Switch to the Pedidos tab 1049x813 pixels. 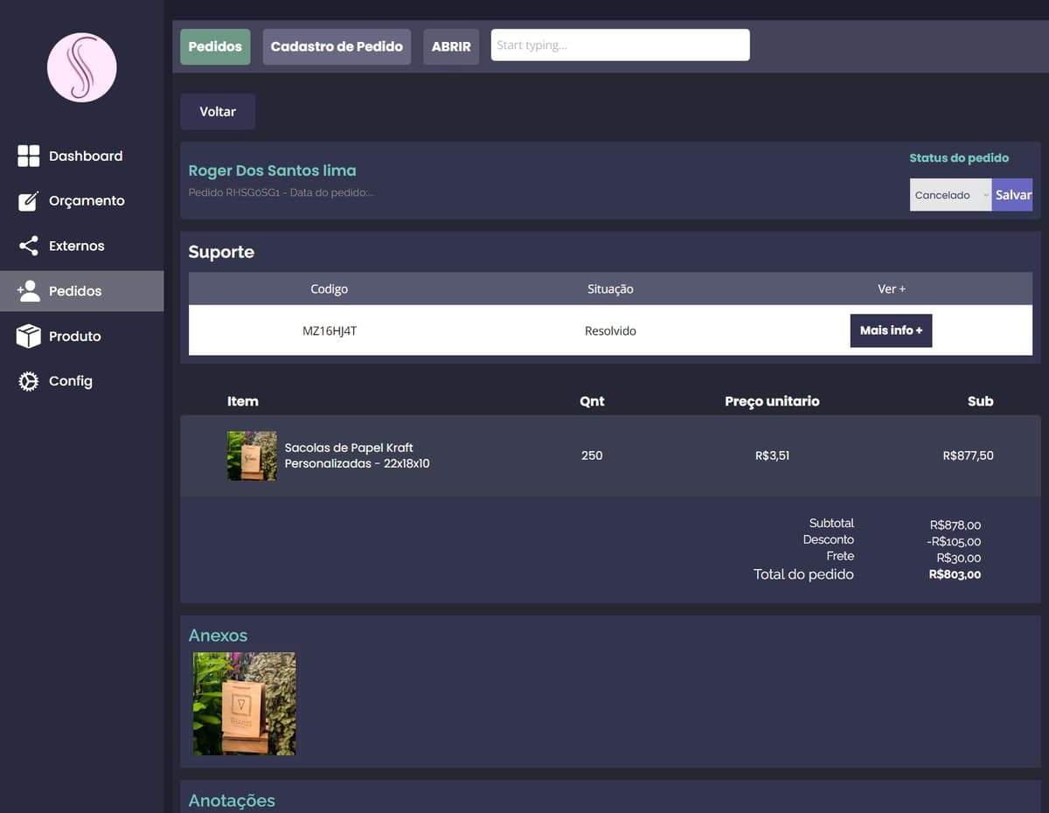click(x=215, y=46)
